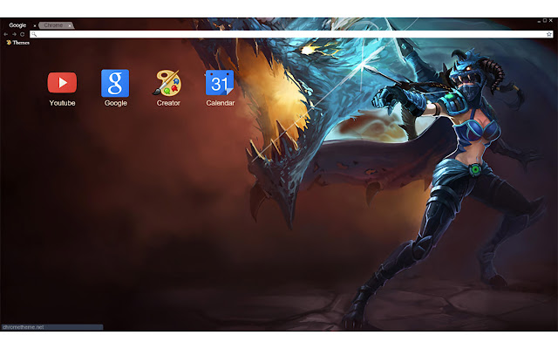Launch the Creator palette icon
Viewport: 558px width, 349px height.
click(x=167, y=83)
